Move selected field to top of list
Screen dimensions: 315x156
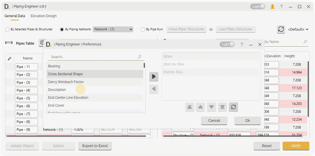click(x=190, y=107)
